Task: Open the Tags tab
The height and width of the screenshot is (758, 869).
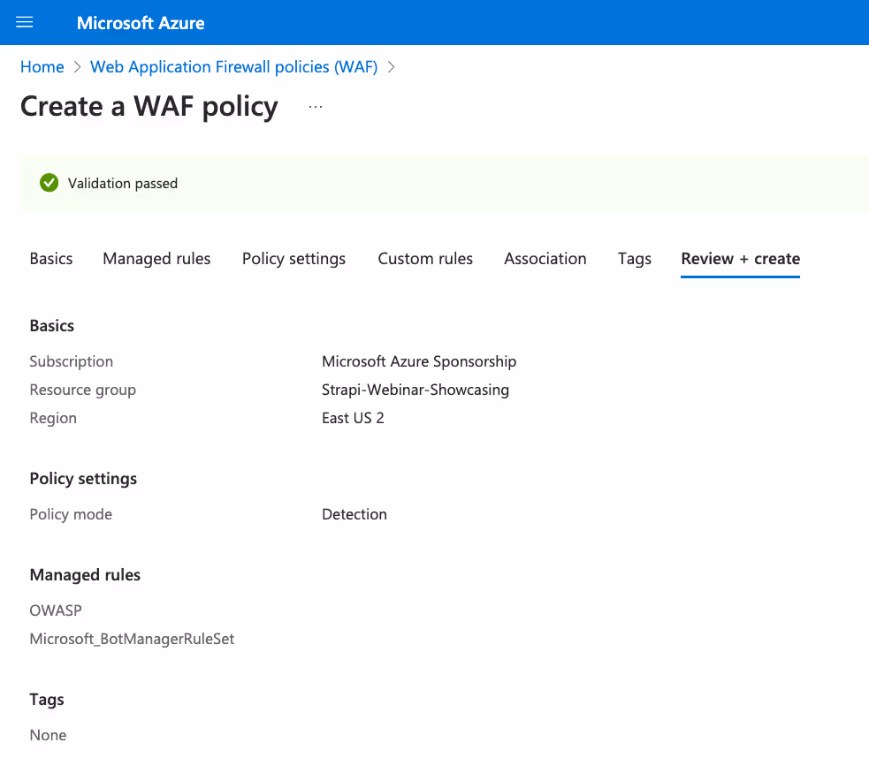Action: (634, 258)
